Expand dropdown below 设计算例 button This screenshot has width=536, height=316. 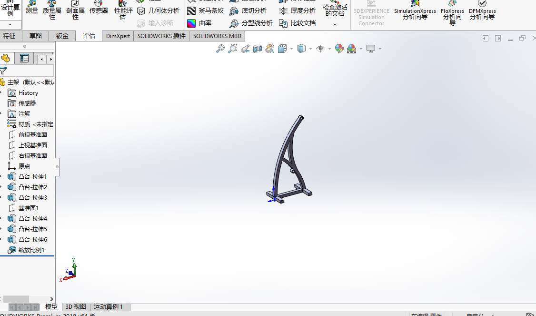(x=10, y=24)
